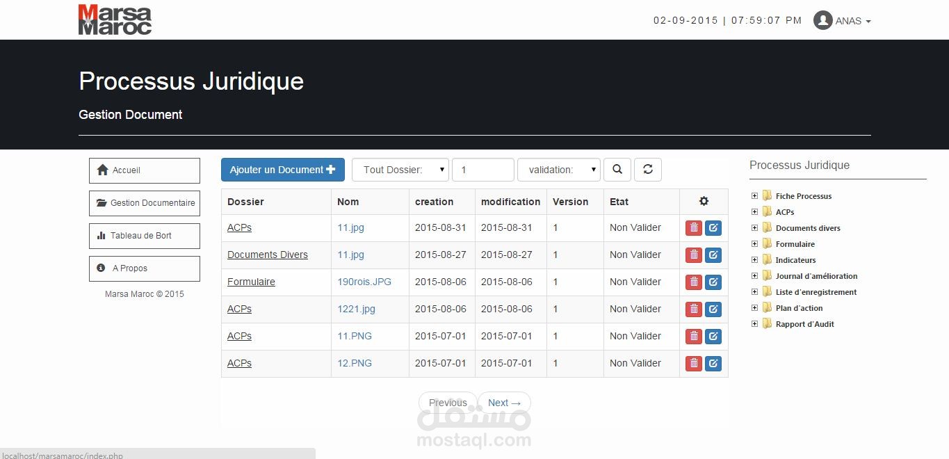Delete the 190rois.JPG document
Image resolution: width=949 pixels, height=459 pixels.
pyautogui.click(x=694, y=282)
